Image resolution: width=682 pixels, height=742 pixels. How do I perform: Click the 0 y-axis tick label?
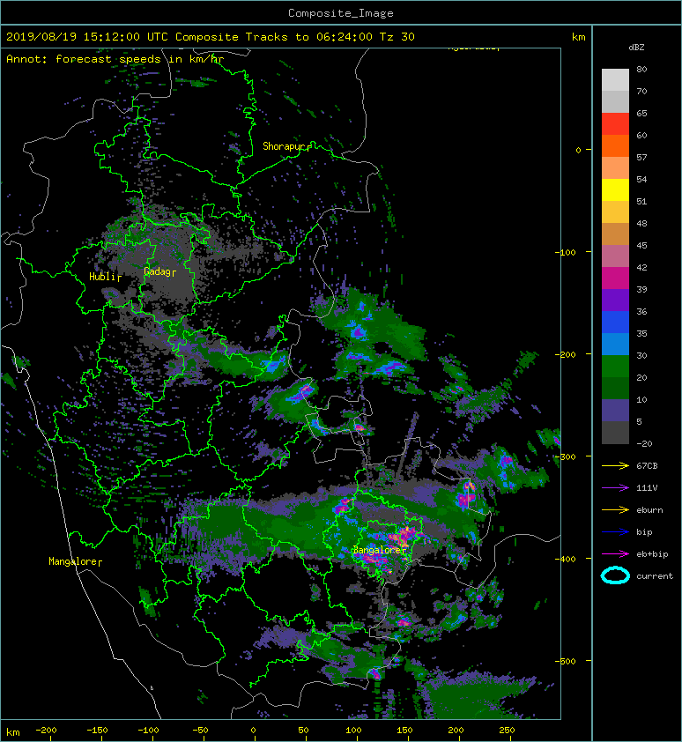(578, 150)
